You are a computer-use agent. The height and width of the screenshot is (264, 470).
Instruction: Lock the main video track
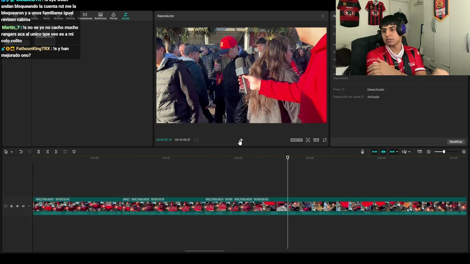[11, 206]
